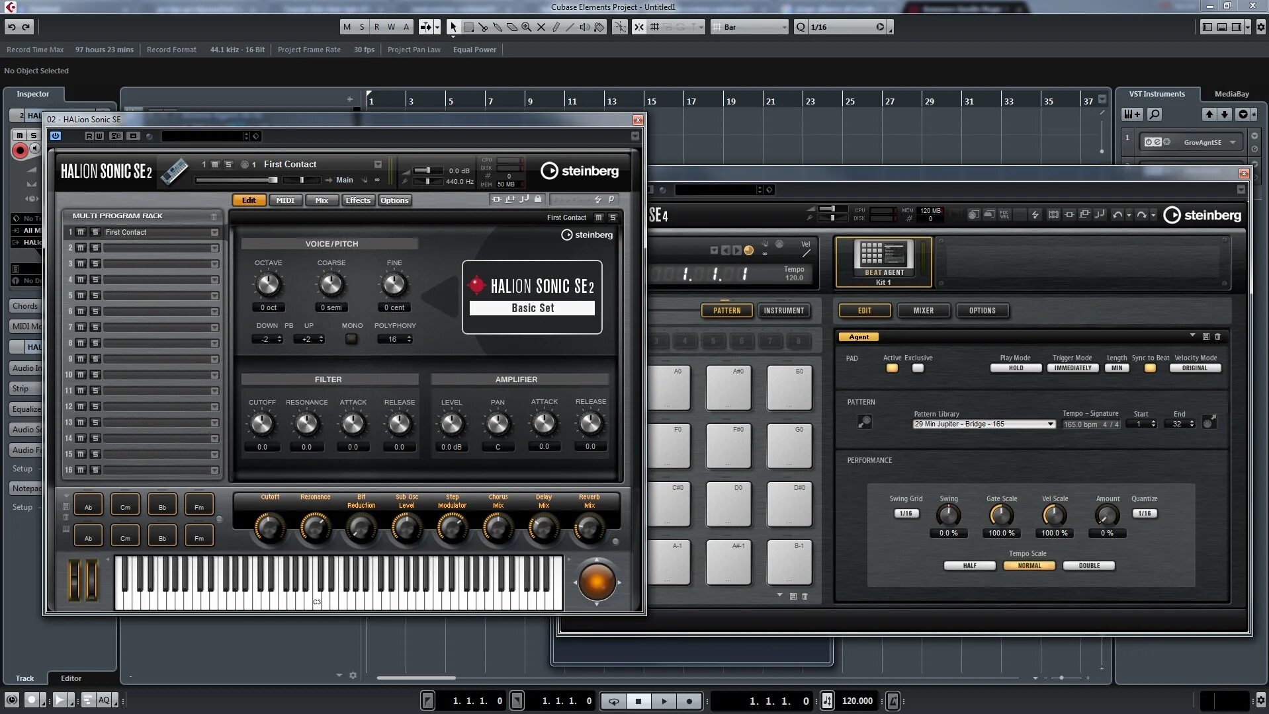Select the Mute X tool
1269x714 pixels.
pos(541,27)
